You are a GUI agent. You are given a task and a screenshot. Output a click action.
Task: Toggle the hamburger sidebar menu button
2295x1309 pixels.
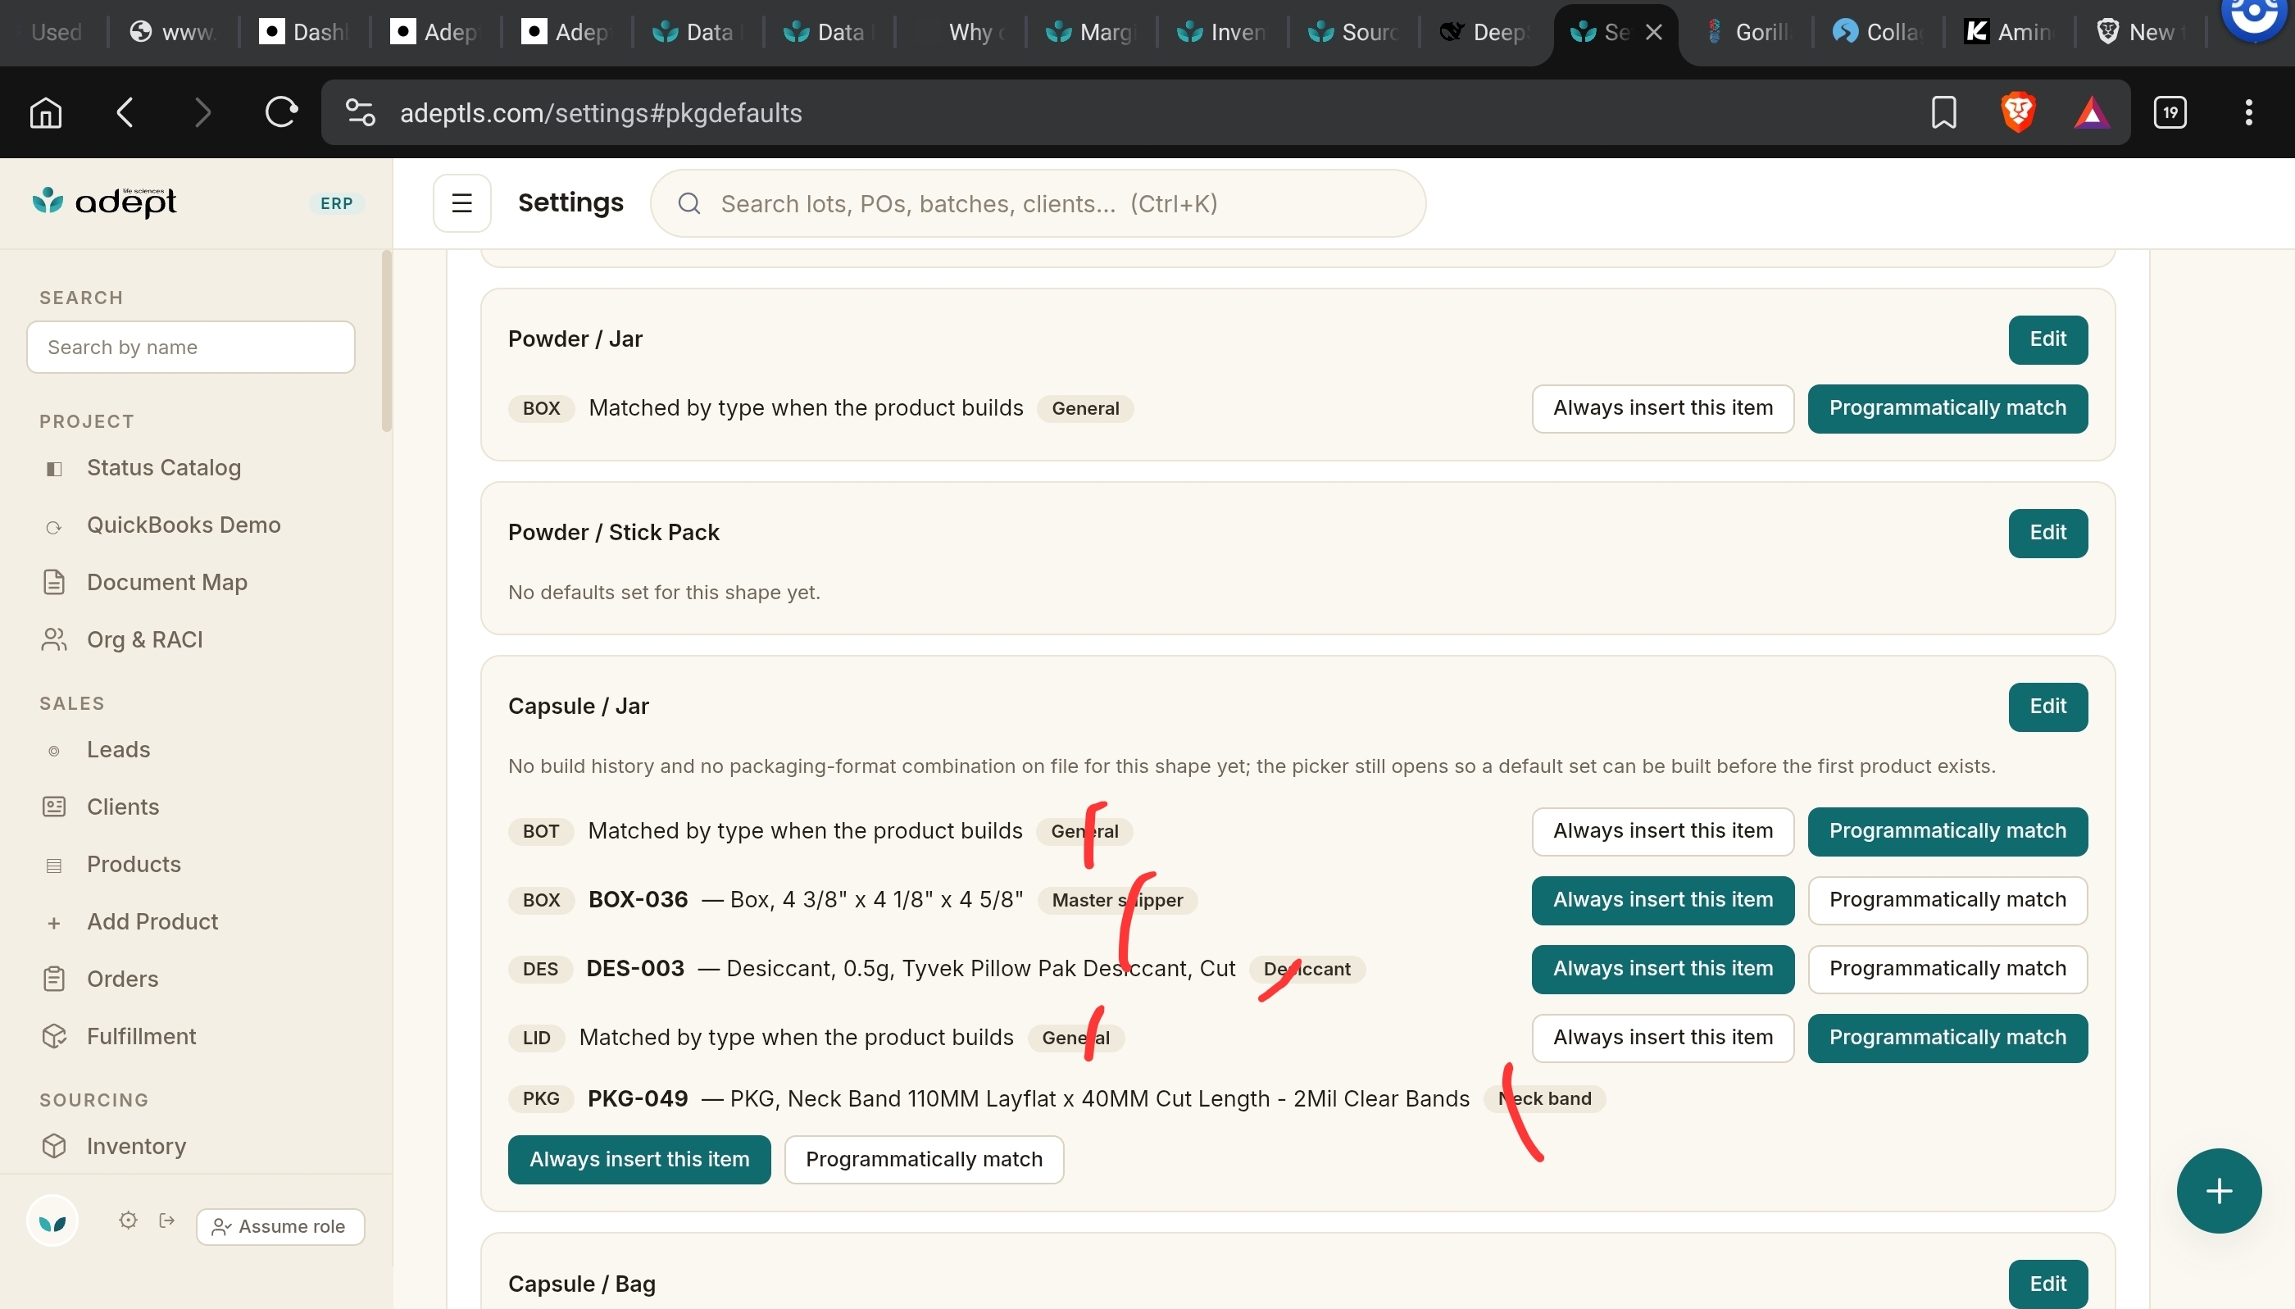point(462,203)
